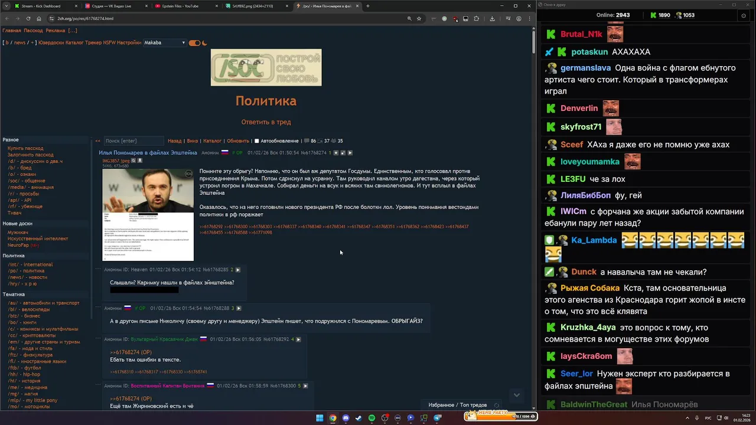Toggle the orange theme switch
Image resolution: width=756 pixels, height=425 pixels.
[194, 42]
